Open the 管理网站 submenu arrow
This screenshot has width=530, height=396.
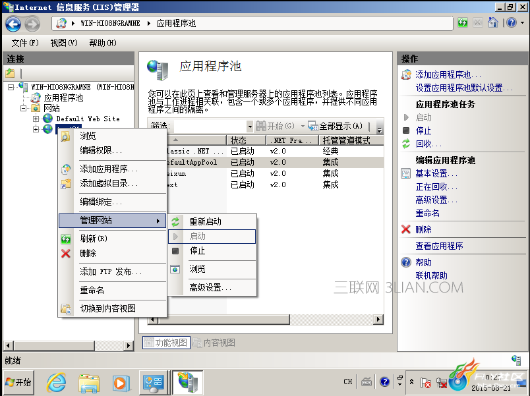(x=158, y=221)
